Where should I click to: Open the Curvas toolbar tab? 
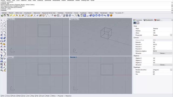[x=76, y=13]
